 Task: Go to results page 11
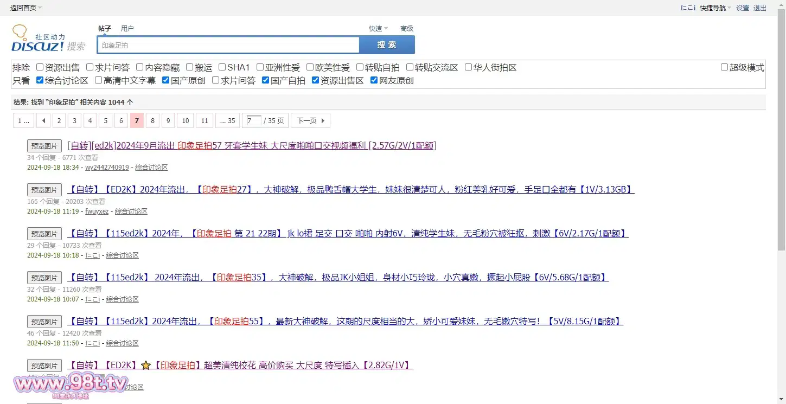tap(204, 120)
